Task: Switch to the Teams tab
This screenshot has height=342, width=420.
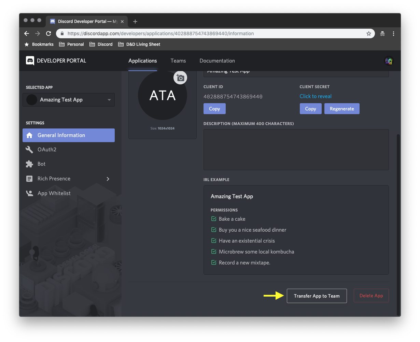Action: 178,61
